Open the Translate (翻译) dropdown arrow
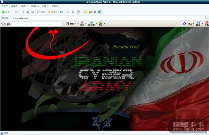 coord(202,24)
